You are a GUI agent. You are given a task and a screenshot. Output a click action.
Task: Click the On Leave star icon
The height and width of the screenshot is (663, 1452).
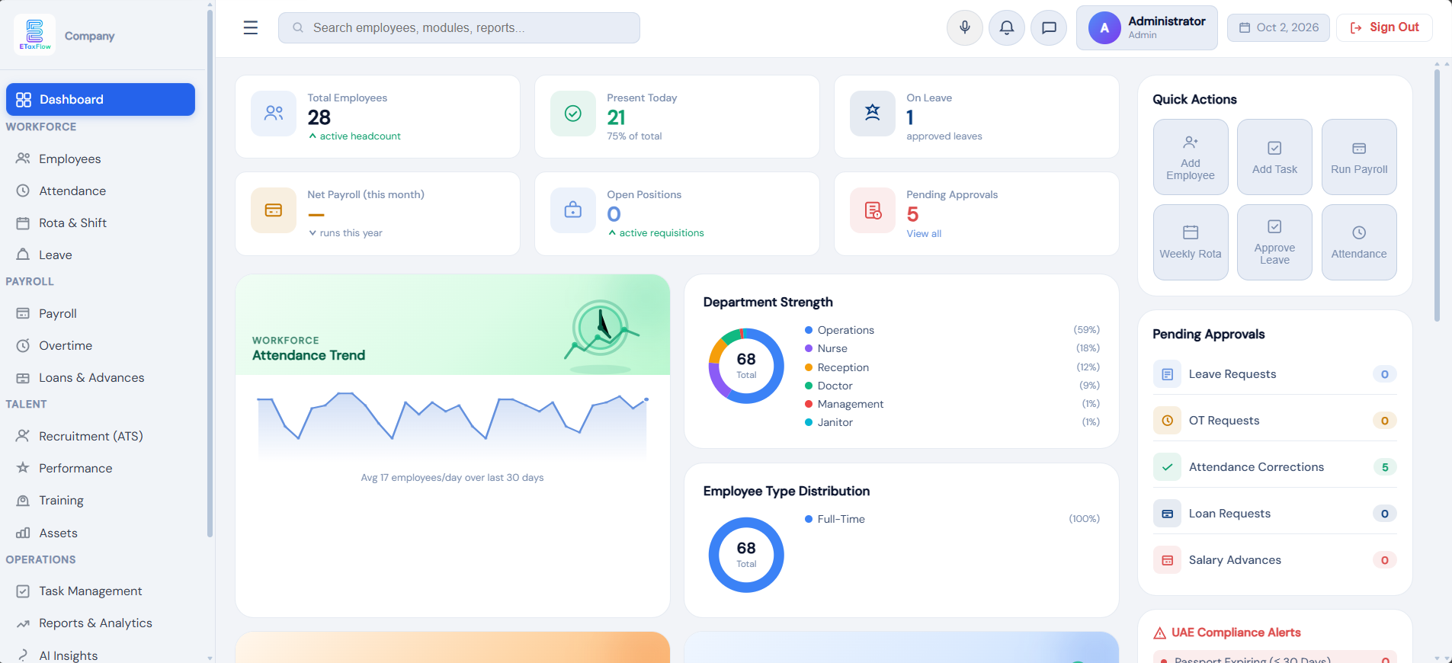click(873, 114)
